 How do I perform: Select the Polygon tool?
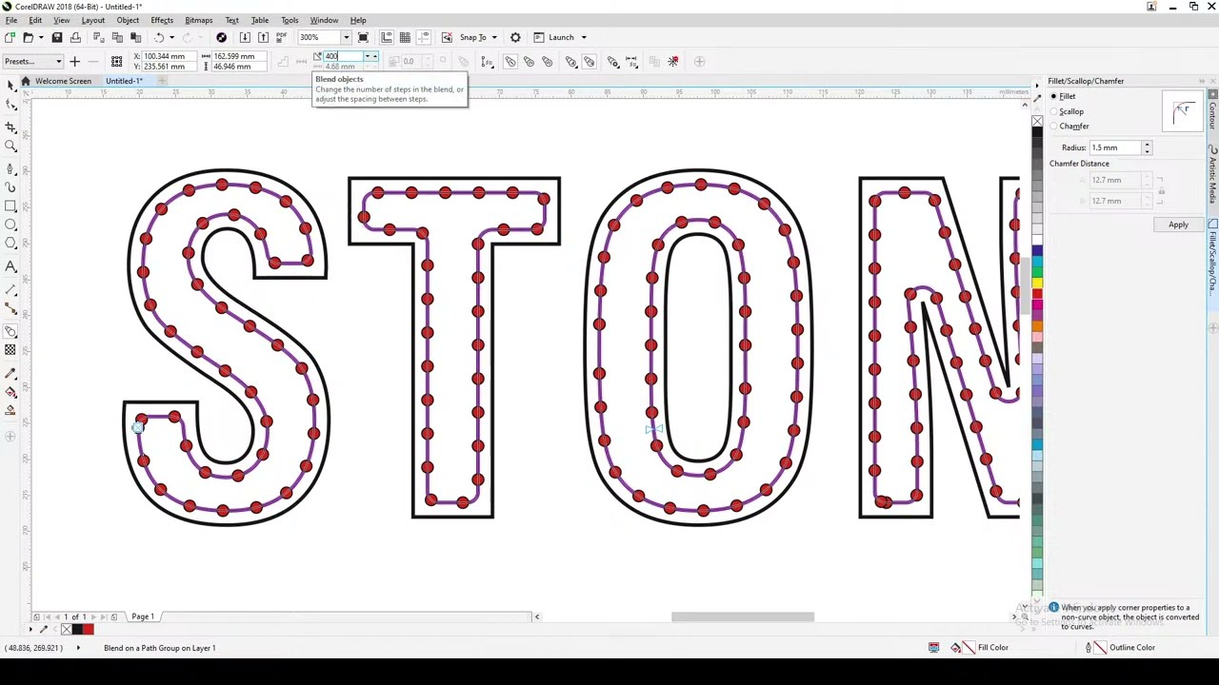click(10, 244)
